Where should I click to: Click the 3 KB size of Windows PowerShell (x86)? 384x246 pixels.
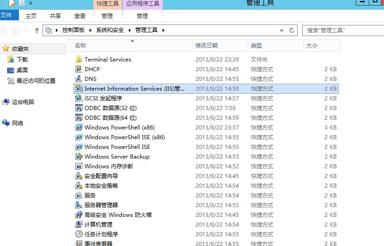(x=330, y=128)
